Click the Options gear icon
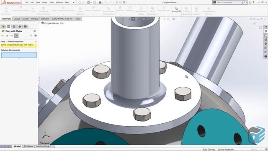This screenshot has height=151, width=268. (x=124, y=3)
